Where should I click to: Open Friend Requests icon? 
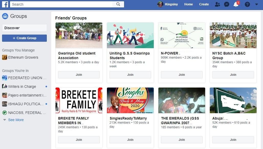[x=217, y=4]
